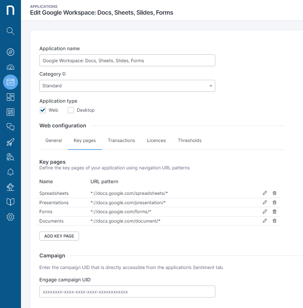Viewport: 303px width, 308px height.
Task: Edit the Forms key page
Action: [265, 212]
